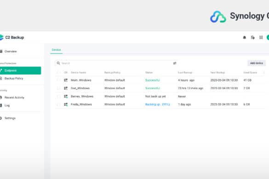This screenshot has width=269, height=179.
Task: Click the Backing up status for Freda_Windows
Action: point(157,104)
